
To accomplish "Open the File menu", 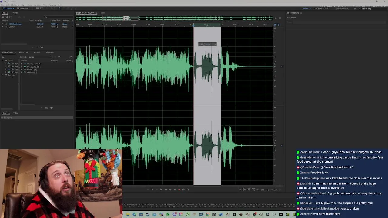I will click(x=2, y=5).
